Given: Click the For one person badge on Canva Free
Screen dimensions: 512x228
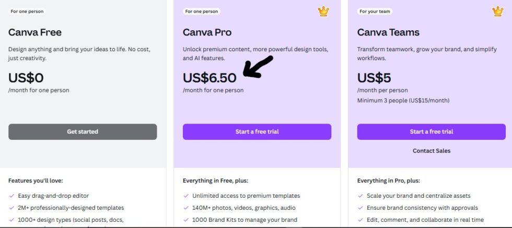Looking at the screenshot, I should [27, 11].
